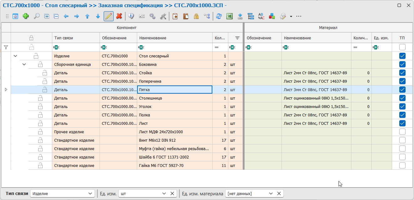The image size is (414, 200).
Task: Click the Тип связи column header
Action: [75, 38]
